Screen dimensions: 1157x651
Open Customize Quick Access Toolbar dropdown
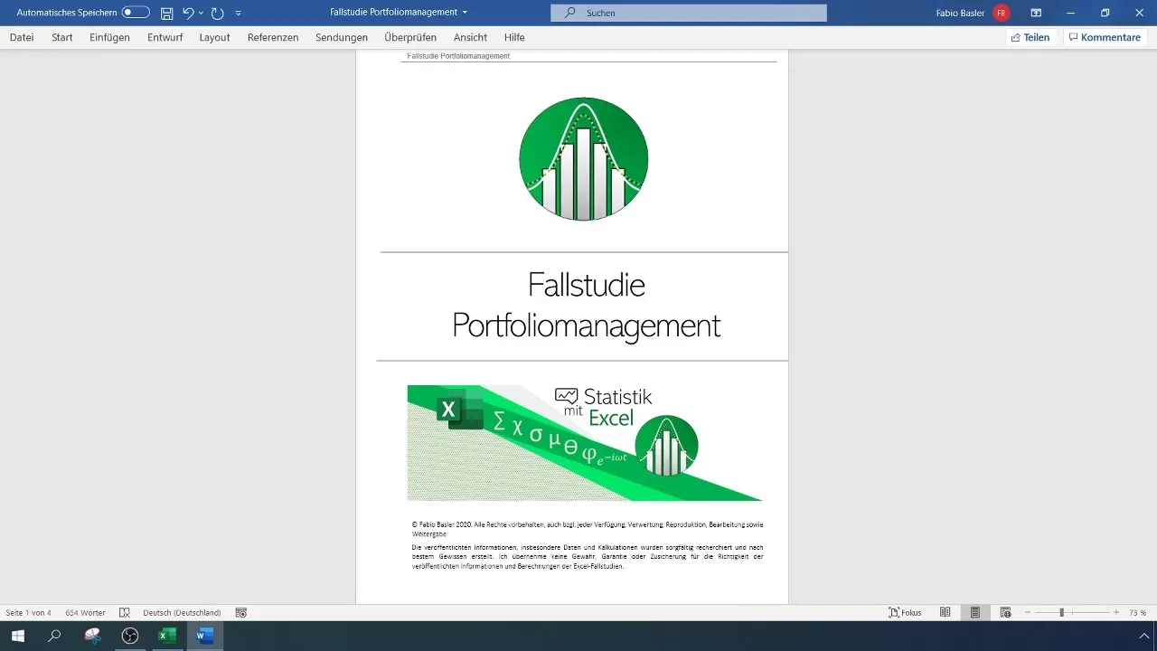click(x=238, y=13)
